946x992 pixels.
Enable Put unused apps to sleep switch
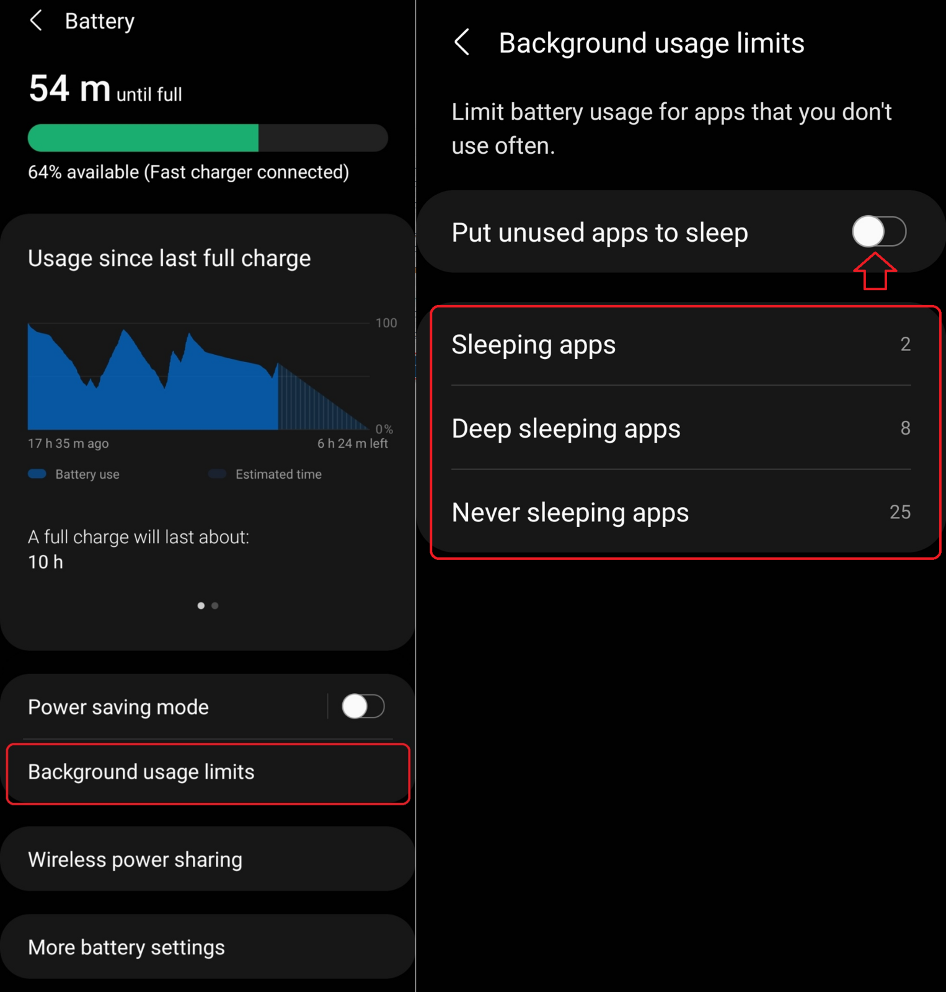coord(879,232)
